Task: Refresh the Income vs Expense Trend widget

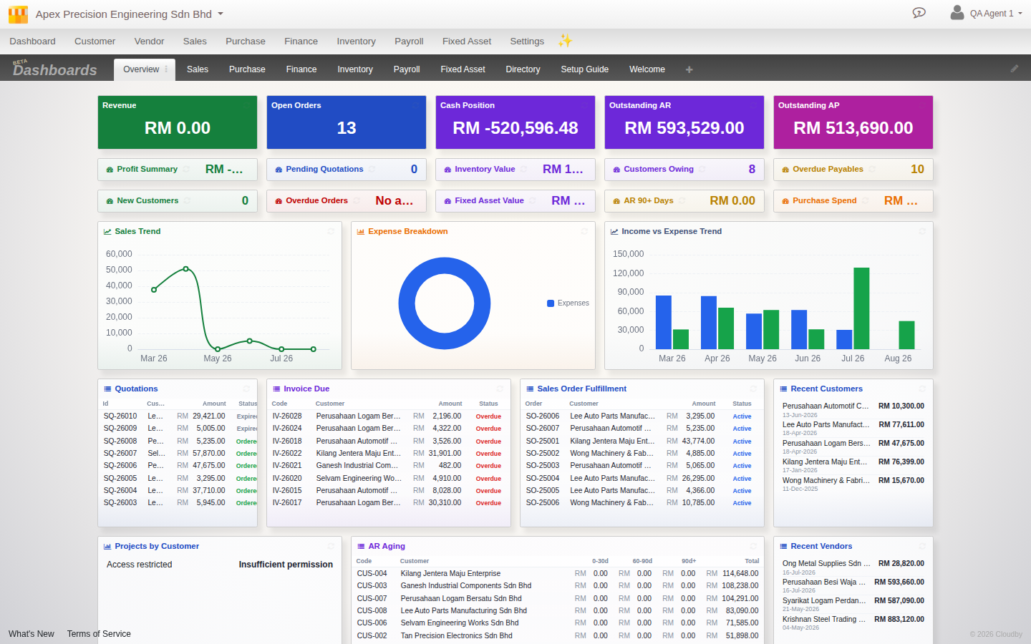Action: (922, 231)
